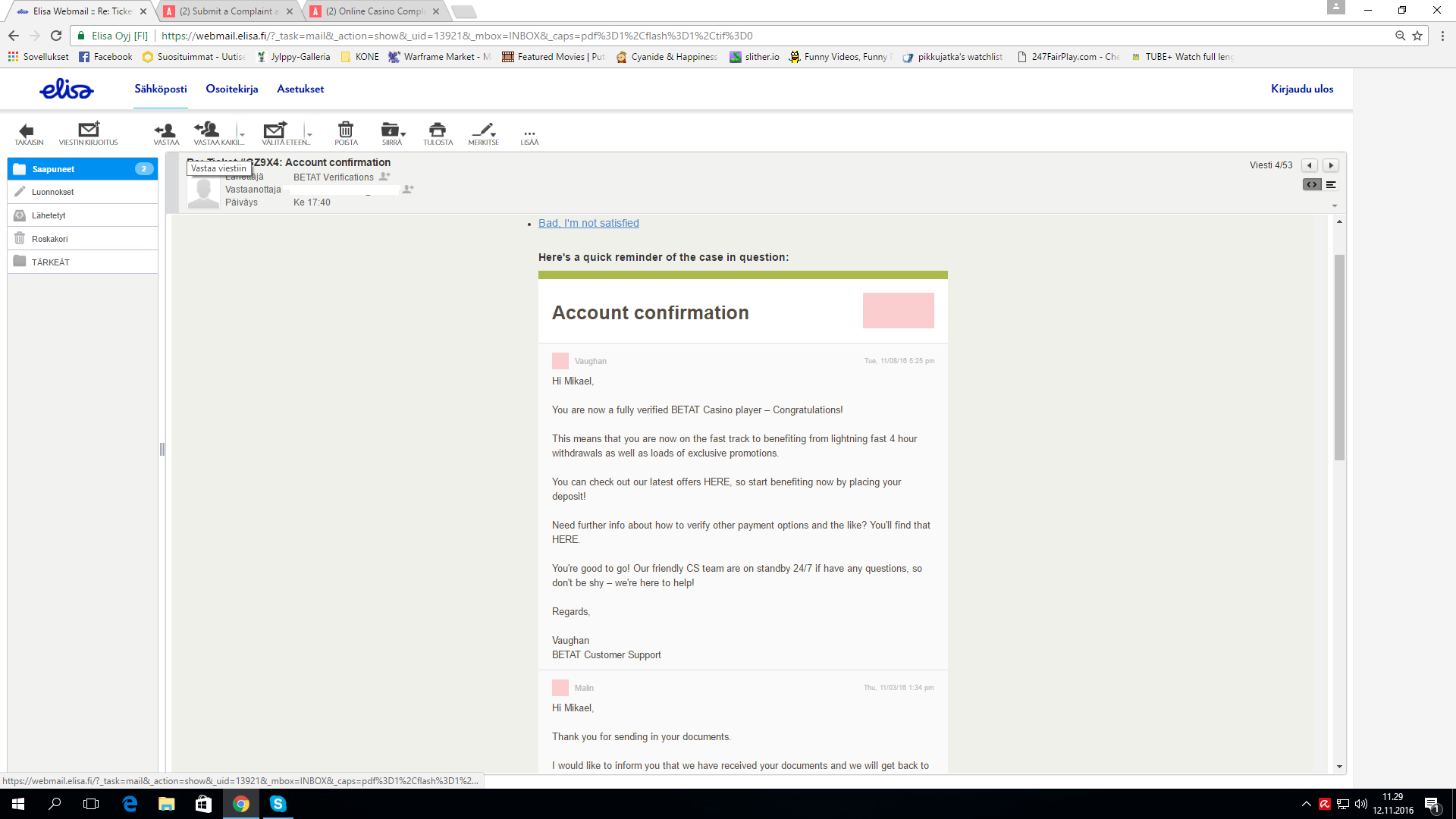
Task: Open the Chrome three-dot menu
Action: [x=1442, y=36]
